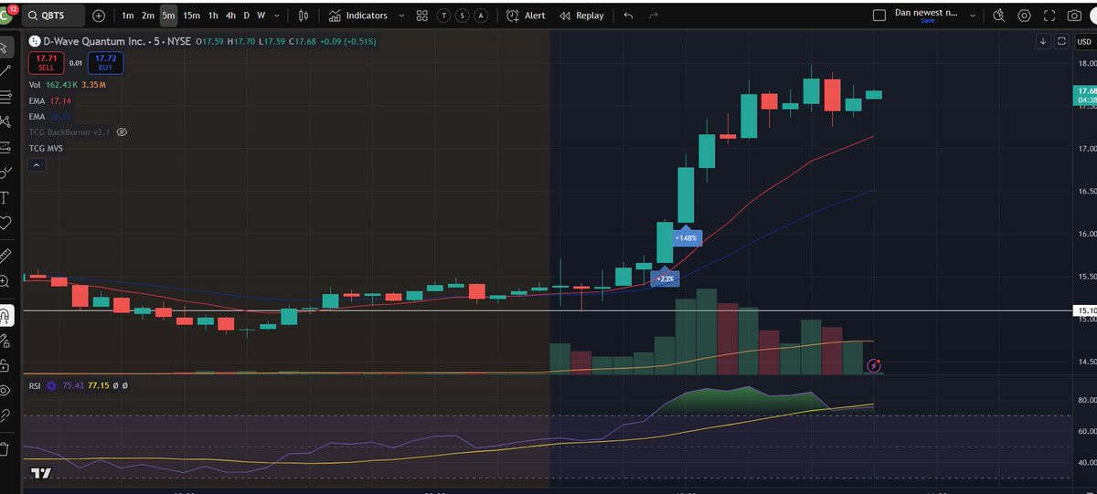Toggle the magnet snap mode
The width and height of the screenshot is (1097, 494).
click(5, 316)
